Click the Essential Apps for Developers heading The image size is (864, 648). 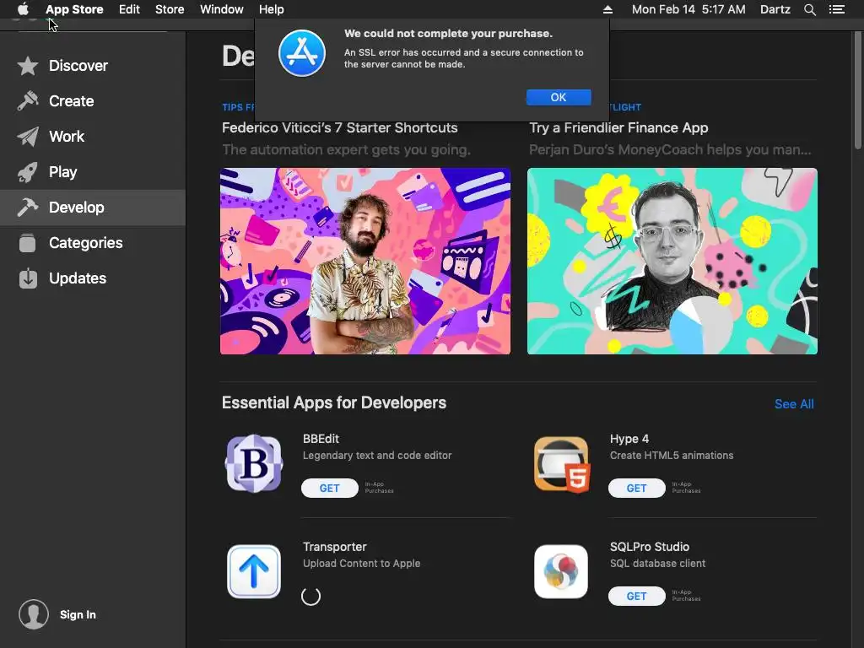point(334,402)
